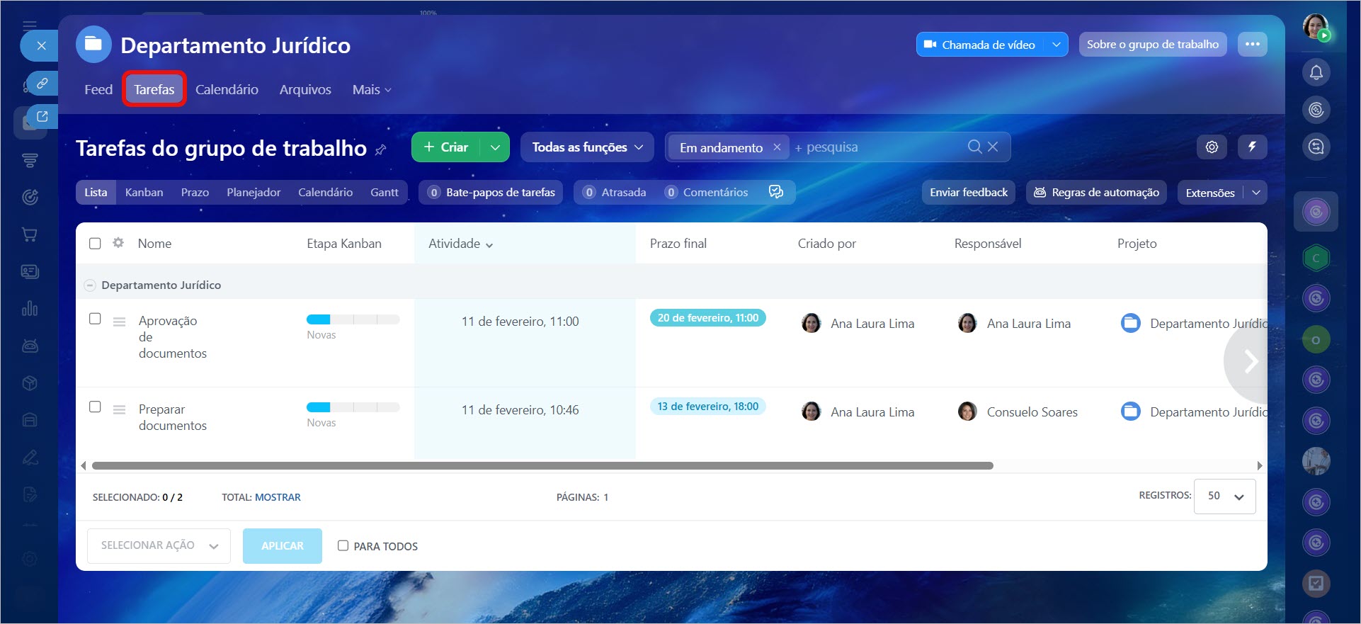Open task list settings gear button

pyautogui.click(x=1212, y=147)
